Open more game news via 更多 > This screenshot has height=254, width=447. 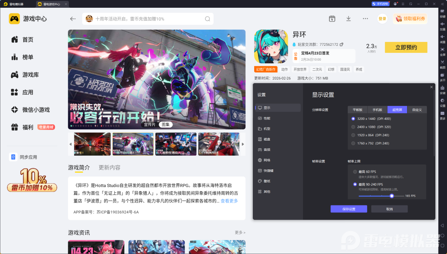pos(240,233)
